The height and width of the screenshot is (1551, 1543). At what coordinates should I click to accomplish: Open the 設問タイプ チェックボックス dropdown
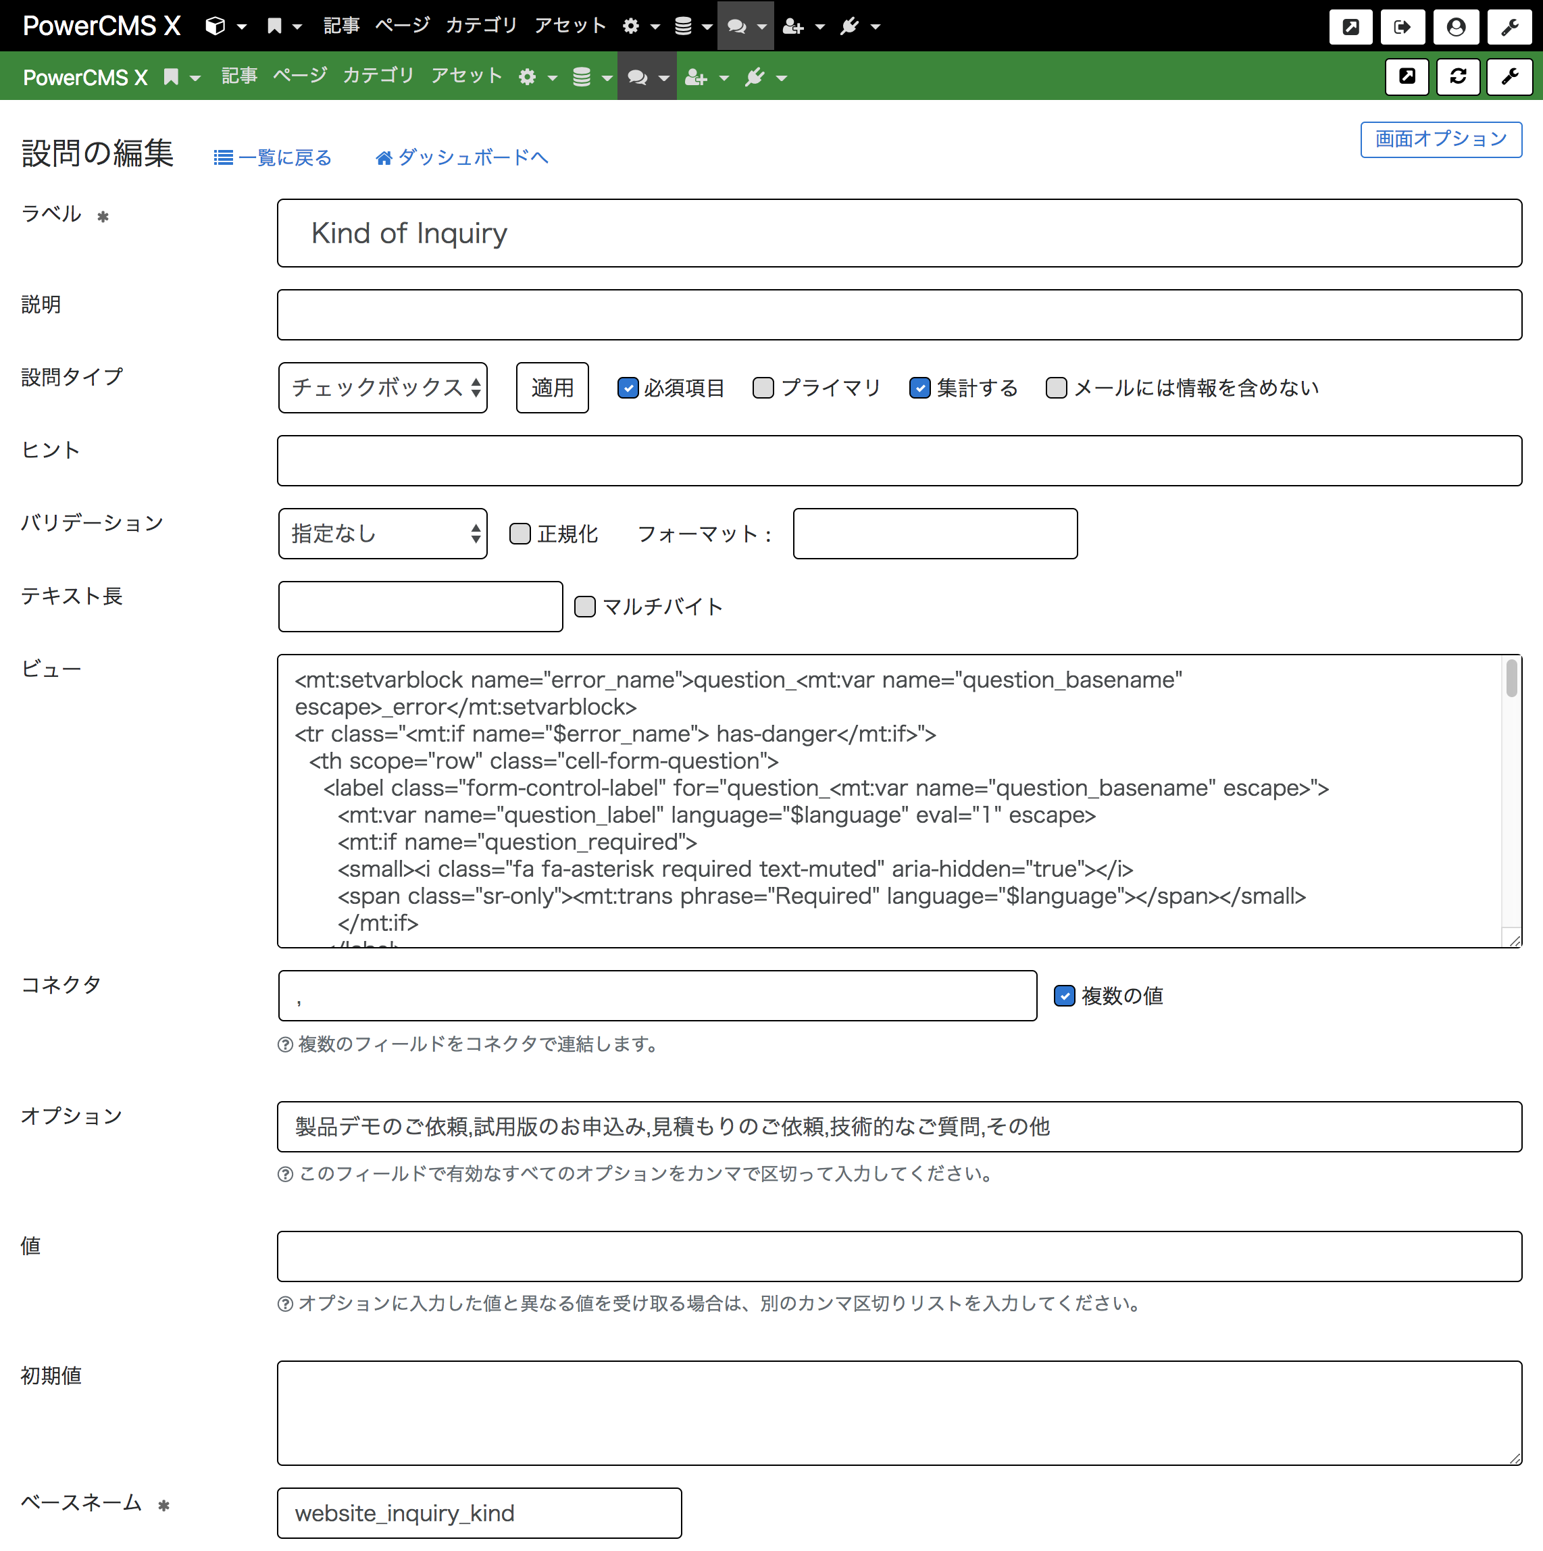383,388
